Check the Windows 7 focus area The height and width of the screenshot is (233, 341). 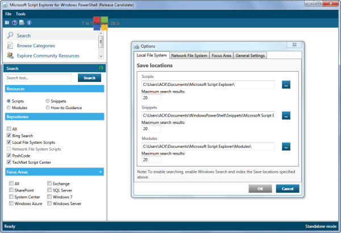49,197
